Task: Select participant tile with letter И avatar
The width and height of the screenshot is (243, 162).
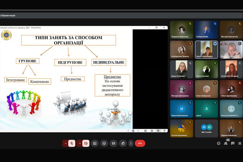Action: (182, 109)
